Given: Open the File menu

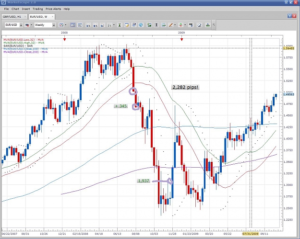Looking at the screenshot, I should point(6,9).
